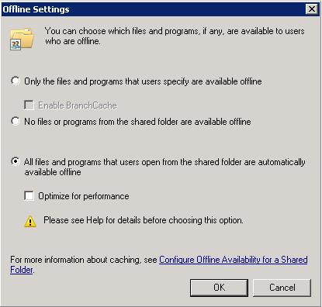
Task: Click the 'All files and programs' label text
Action: (164, 167)
